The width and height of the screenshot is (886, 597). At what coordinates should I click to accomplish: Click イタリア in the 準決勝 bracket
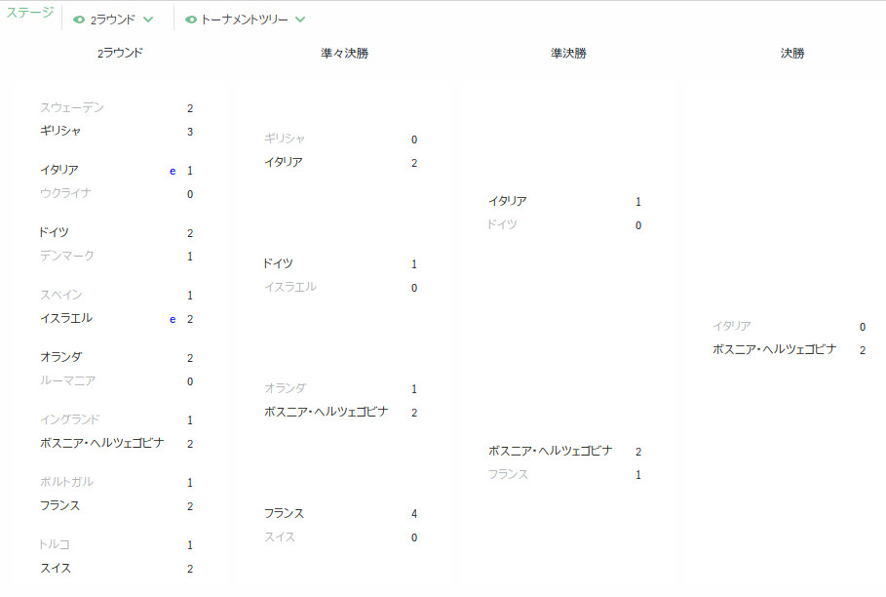508,201
